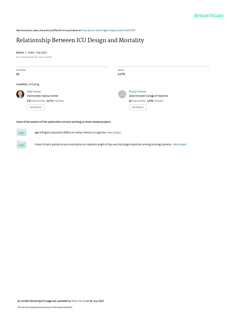Click the Maimonides Medical Center affiliation
Screen dimensions: 236x315
click(42, 96)
